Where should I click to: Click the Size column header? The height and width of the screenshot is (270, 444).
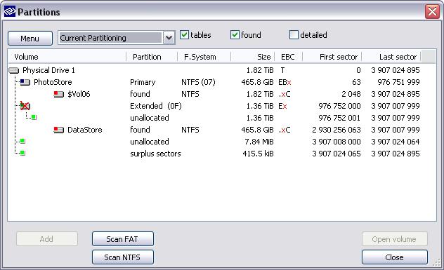(x=253, y=57)
